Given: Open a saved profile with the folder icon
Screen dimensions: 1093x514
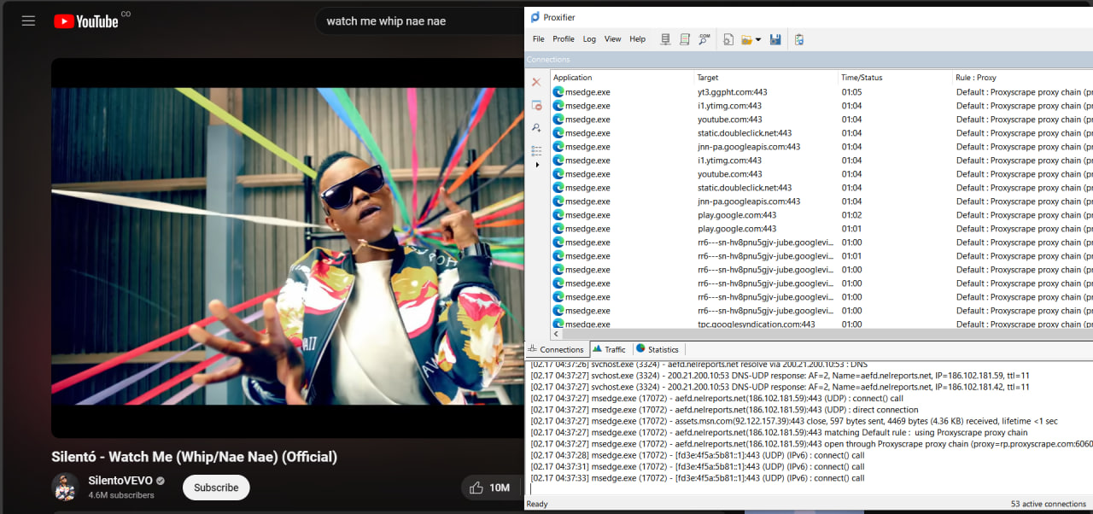Looking at the screenshot, I should click(748, 38).
